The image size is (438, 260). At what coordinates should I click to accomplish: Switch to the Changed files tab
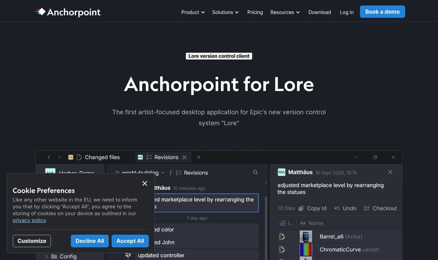click(94, 157)
